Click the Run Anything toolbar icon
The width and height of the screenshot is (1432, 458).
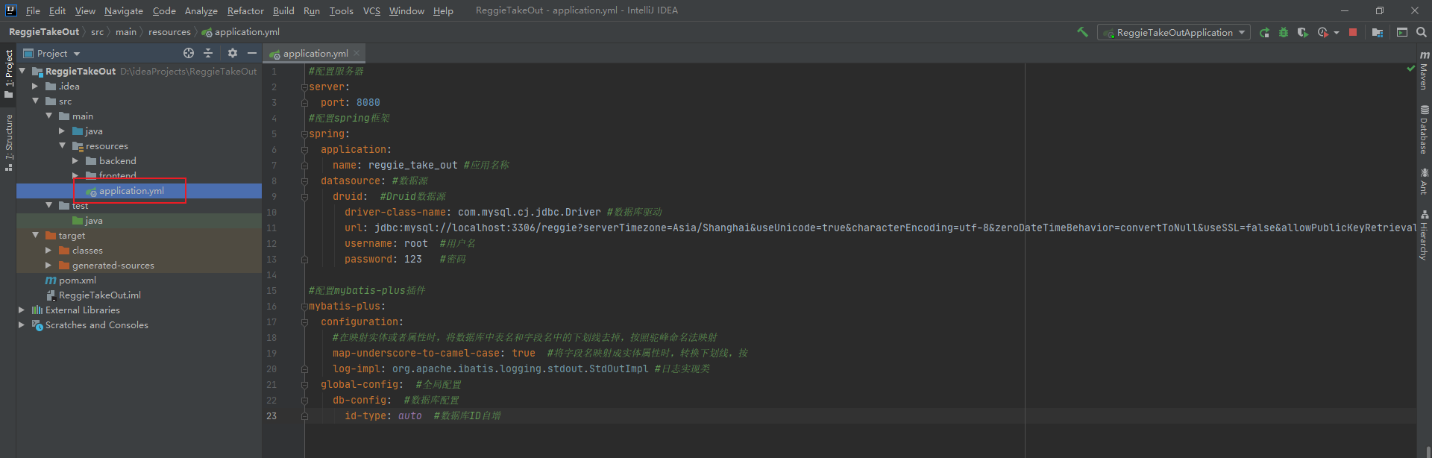(x=1402, y=33)
